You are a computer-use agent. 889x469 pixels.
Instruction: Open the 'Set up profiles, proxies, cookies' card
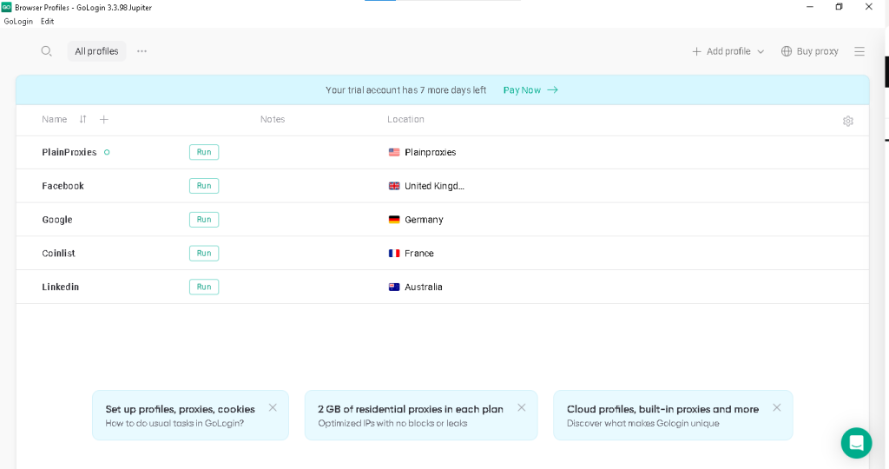(190, 415)
